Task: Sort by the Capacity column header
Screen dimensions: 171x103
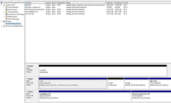Action: coord(110,3)
